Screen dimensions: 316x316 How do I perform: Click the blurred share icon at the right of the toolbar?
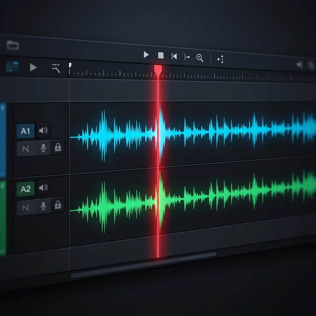click(x=300, y=65)
